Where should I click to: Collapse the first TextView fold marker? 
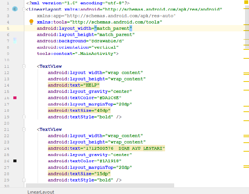[24, 66]
